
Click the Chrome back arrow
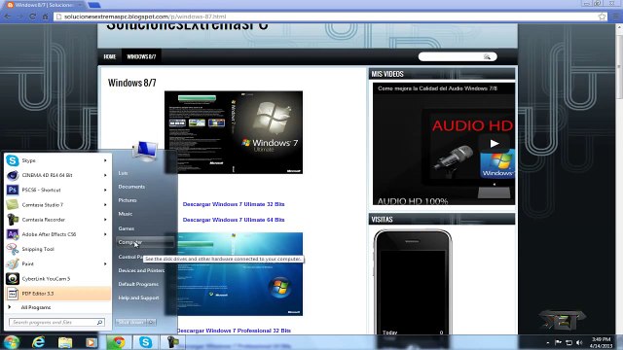8,17
